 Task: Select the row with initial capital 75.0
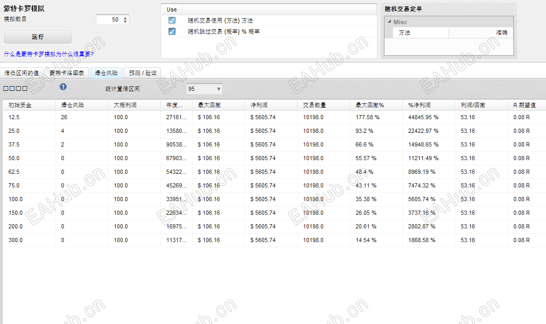275,186
